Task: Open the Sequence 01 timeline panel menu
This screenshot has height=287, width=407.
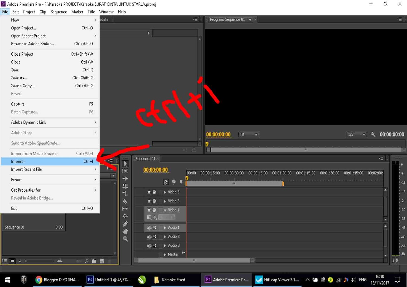Action: pyautogui.click(x=381, y=159)
